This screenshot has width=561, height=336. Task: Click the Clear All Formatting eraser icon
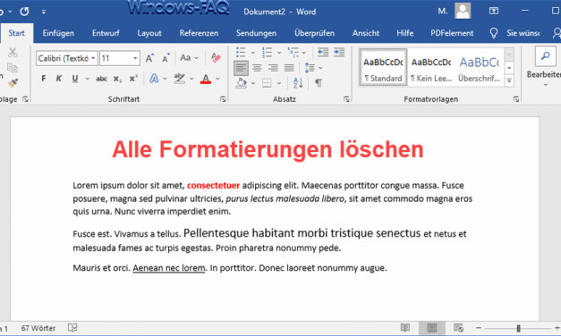click(216, 58)
